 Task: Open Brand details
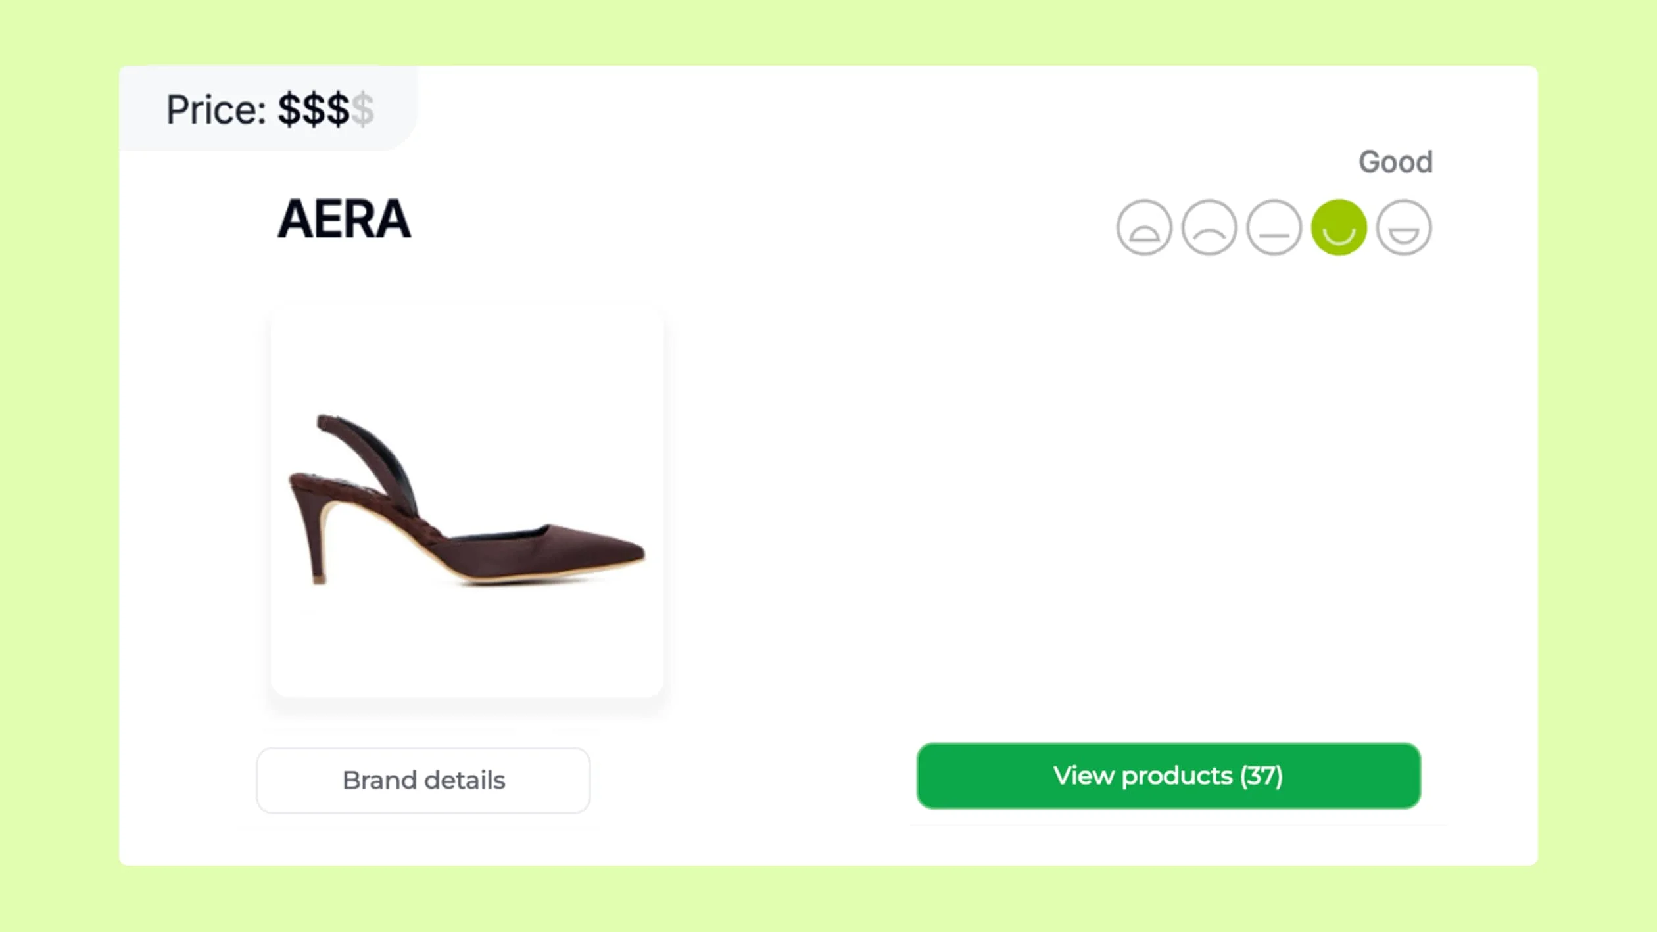423,780
